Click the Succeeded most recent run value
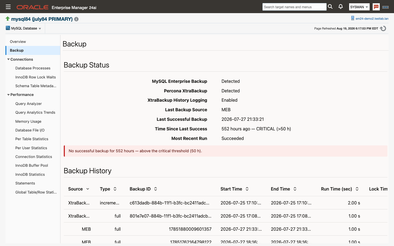This screenshot has height=246, width=394. (x=233, y=138)
